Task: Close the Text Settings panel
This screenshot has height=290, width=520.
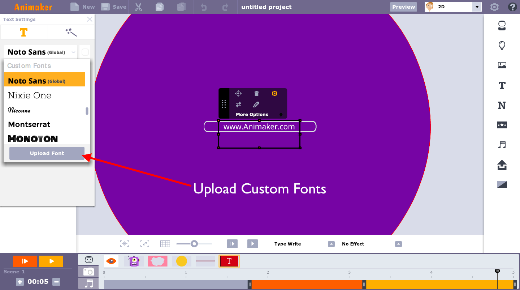Action: click(90, 19)
